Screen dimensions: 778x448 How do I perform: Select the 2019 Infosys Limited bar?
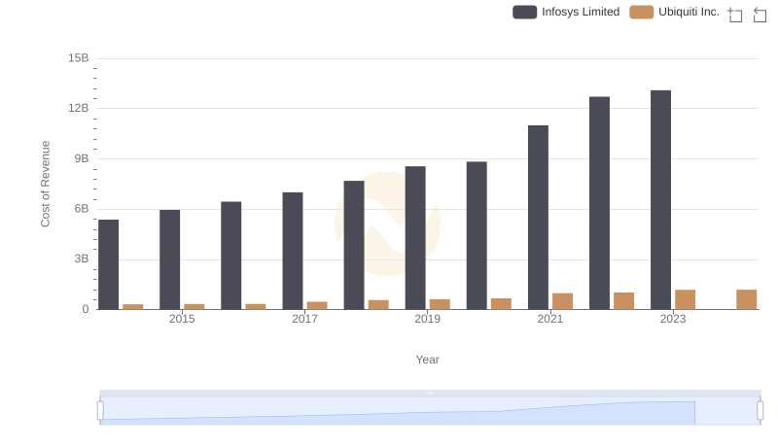point(415,238)
